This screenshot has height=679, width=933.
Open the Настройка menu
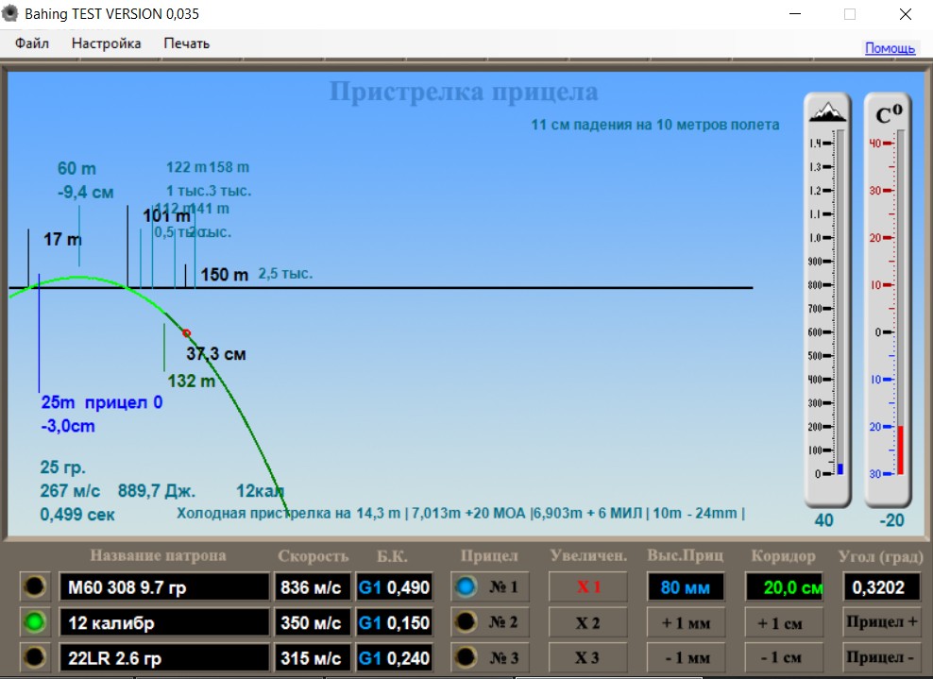pos(106,43)
